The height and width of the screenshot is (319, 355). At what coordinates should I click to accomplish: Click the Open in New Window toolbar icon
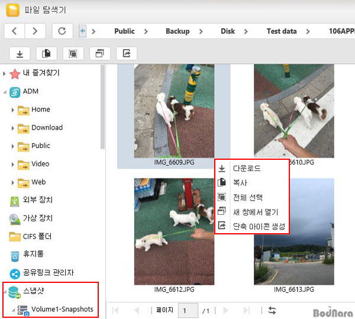pos(100,54)
